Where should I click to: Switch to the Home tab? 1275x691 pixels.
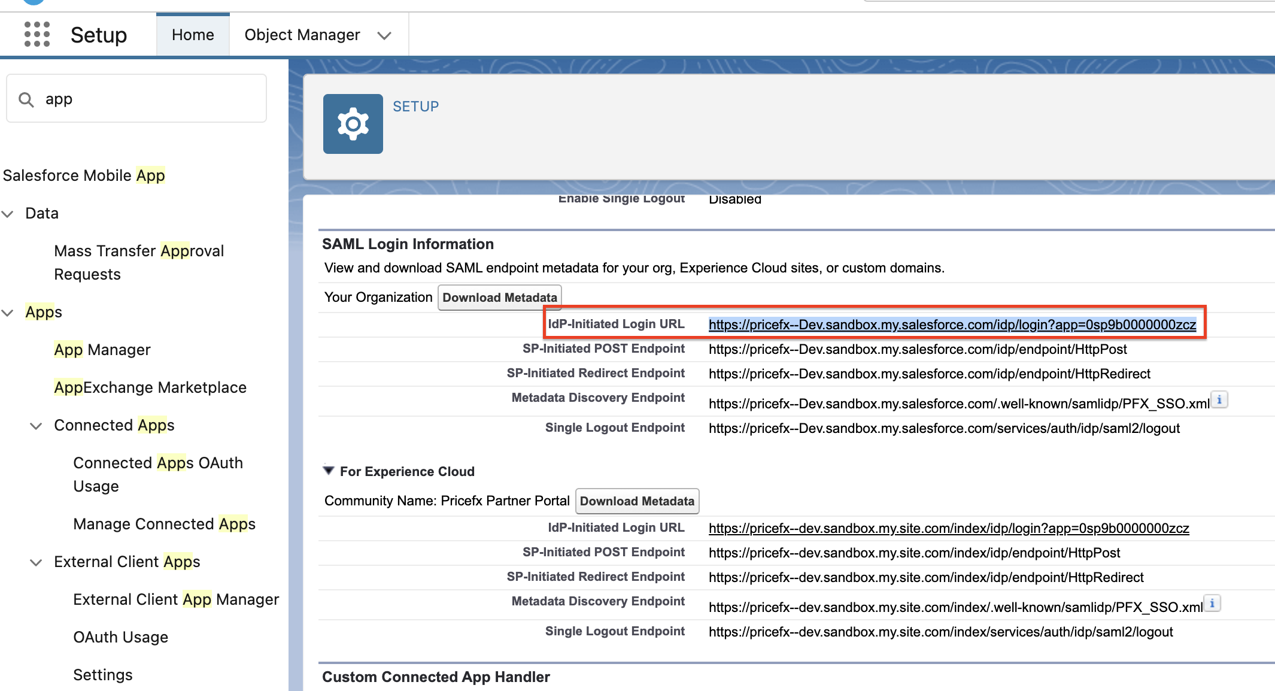[193, 35]
